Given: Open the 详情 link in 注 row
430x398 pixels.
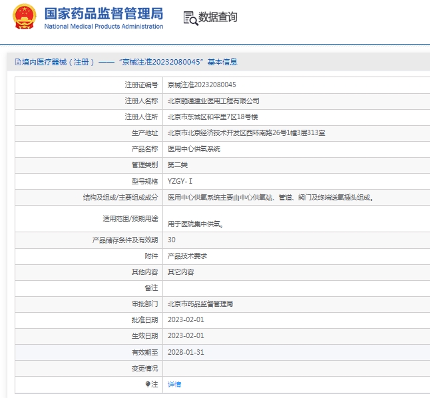Looking at the screenshot, I should [174, 384].
